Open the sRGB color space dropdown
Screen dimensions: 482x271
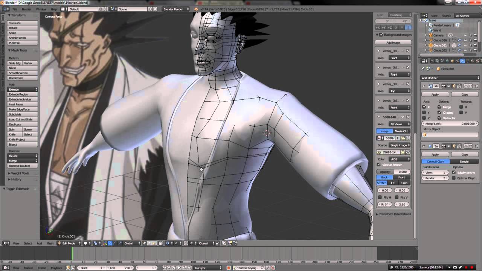click(400, 159)
